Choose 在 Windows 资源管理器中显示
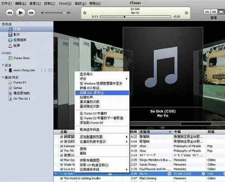 102,83
